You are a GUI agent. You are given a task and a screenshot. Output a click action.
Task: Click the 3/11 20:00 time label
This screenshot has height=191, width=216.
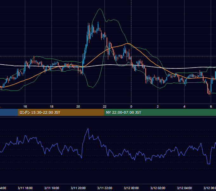pyautogui.click(x=78, y=188)
